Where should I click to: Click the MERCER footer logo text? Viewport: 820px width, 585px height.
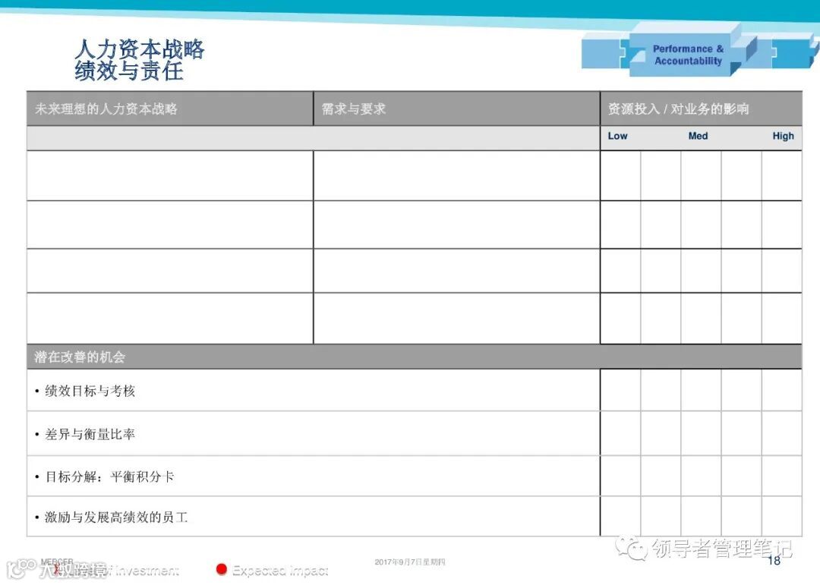pos(57,561)
